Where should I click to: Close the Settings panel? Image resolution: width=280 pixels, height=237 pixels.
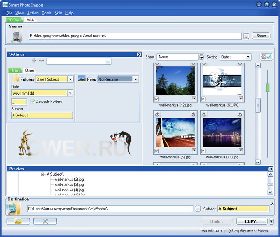pos(139,54)
